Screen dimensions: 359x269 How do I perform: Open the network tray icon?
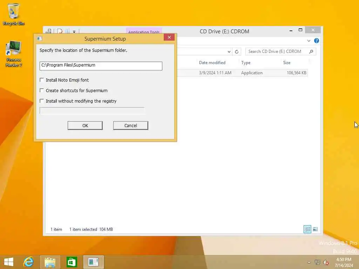317,262
